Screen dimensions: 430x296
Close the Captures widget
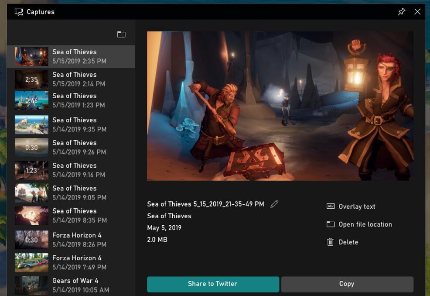click(x=417, y=11)
